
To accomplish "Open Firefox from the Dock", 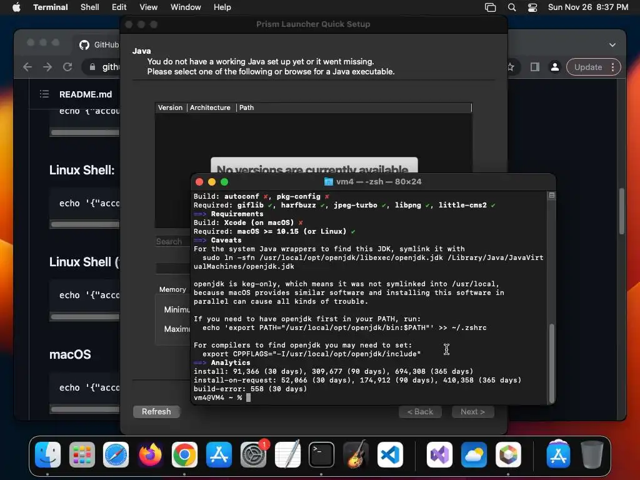I will pos(150,454).
